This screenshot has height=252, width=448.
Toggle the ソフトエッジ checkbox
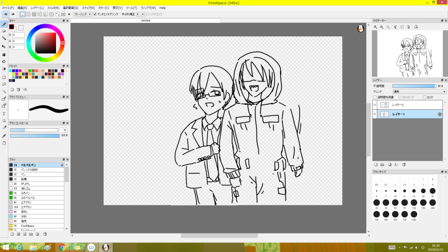pyautogui.click(x=148, y=14)
